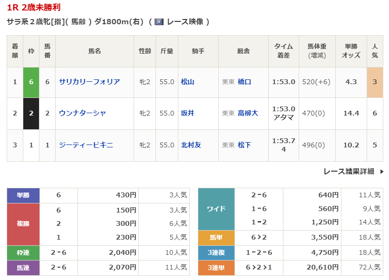Click the black frame 2 color box
This screenshot has height=280, width=389.
pos(31,113)
